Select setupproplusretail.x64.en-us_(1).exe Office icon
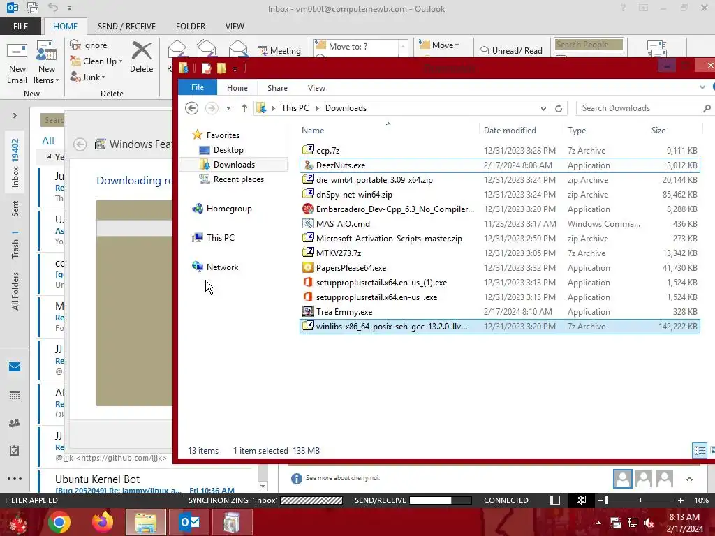This screenshot has width=715, height=536. [308, 282]
